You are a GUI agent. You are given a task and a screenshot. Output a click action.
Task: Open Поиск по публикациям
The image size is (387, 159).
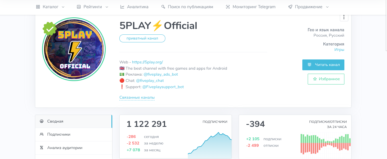(187, 7)
